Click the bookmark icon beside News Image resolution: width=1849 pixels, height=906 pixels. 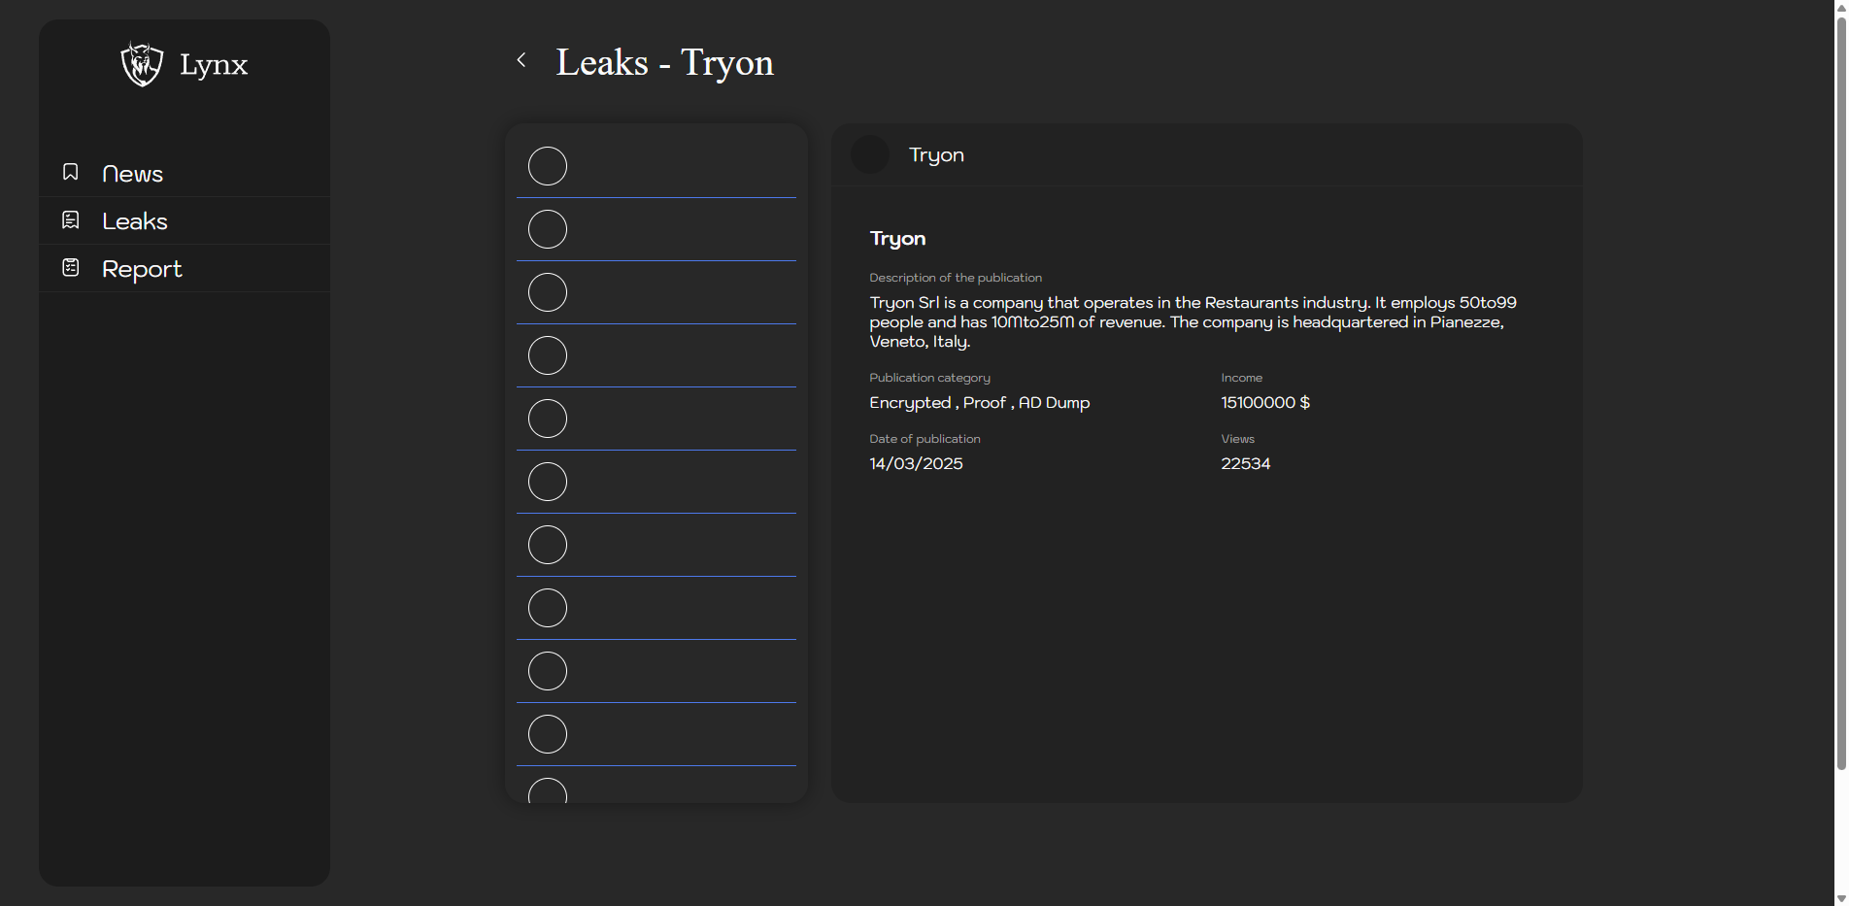tap(71, 172)
